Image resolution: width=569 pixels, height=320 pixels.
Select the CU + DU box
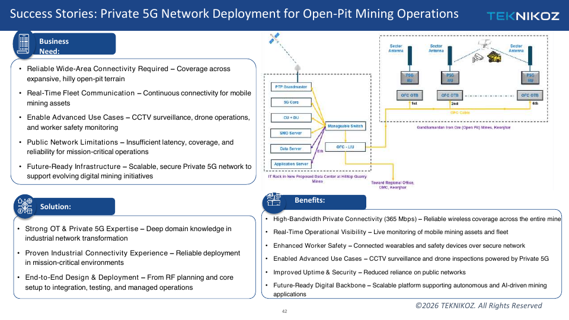point(291,117)
